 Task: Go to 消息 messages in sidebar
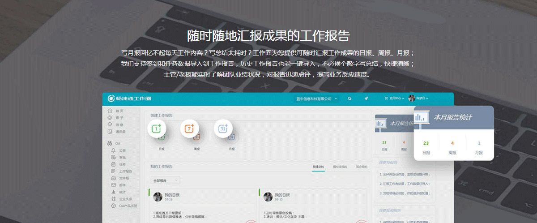(x=119, y=124)
